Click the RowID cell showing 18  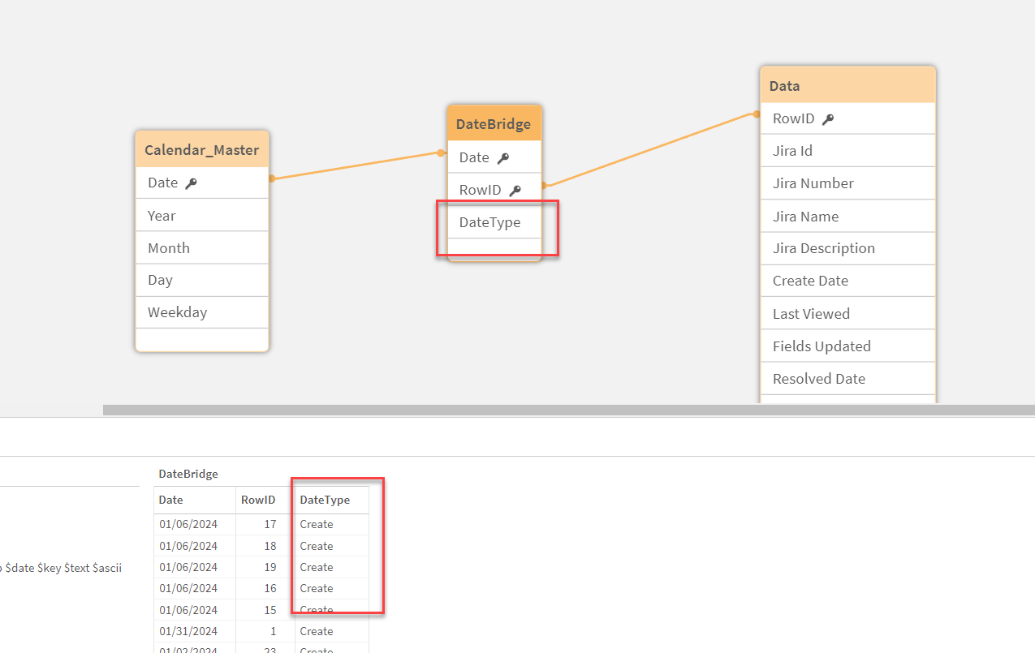point(265,546)
